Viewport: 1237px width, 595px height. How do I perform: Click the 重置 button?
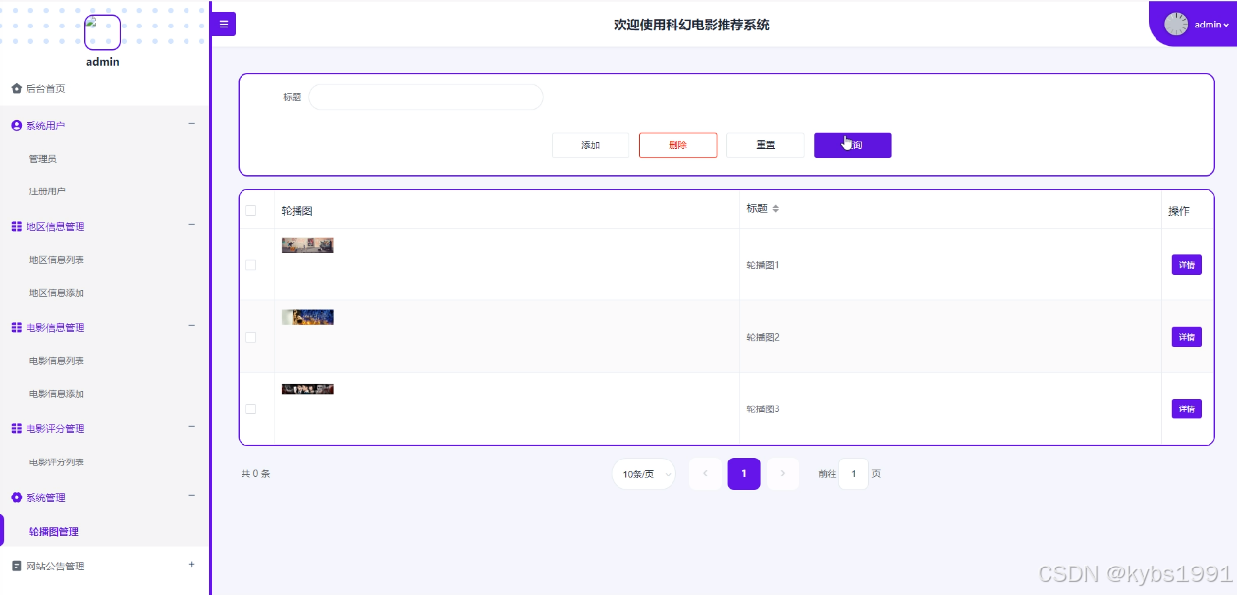[765, 145]
